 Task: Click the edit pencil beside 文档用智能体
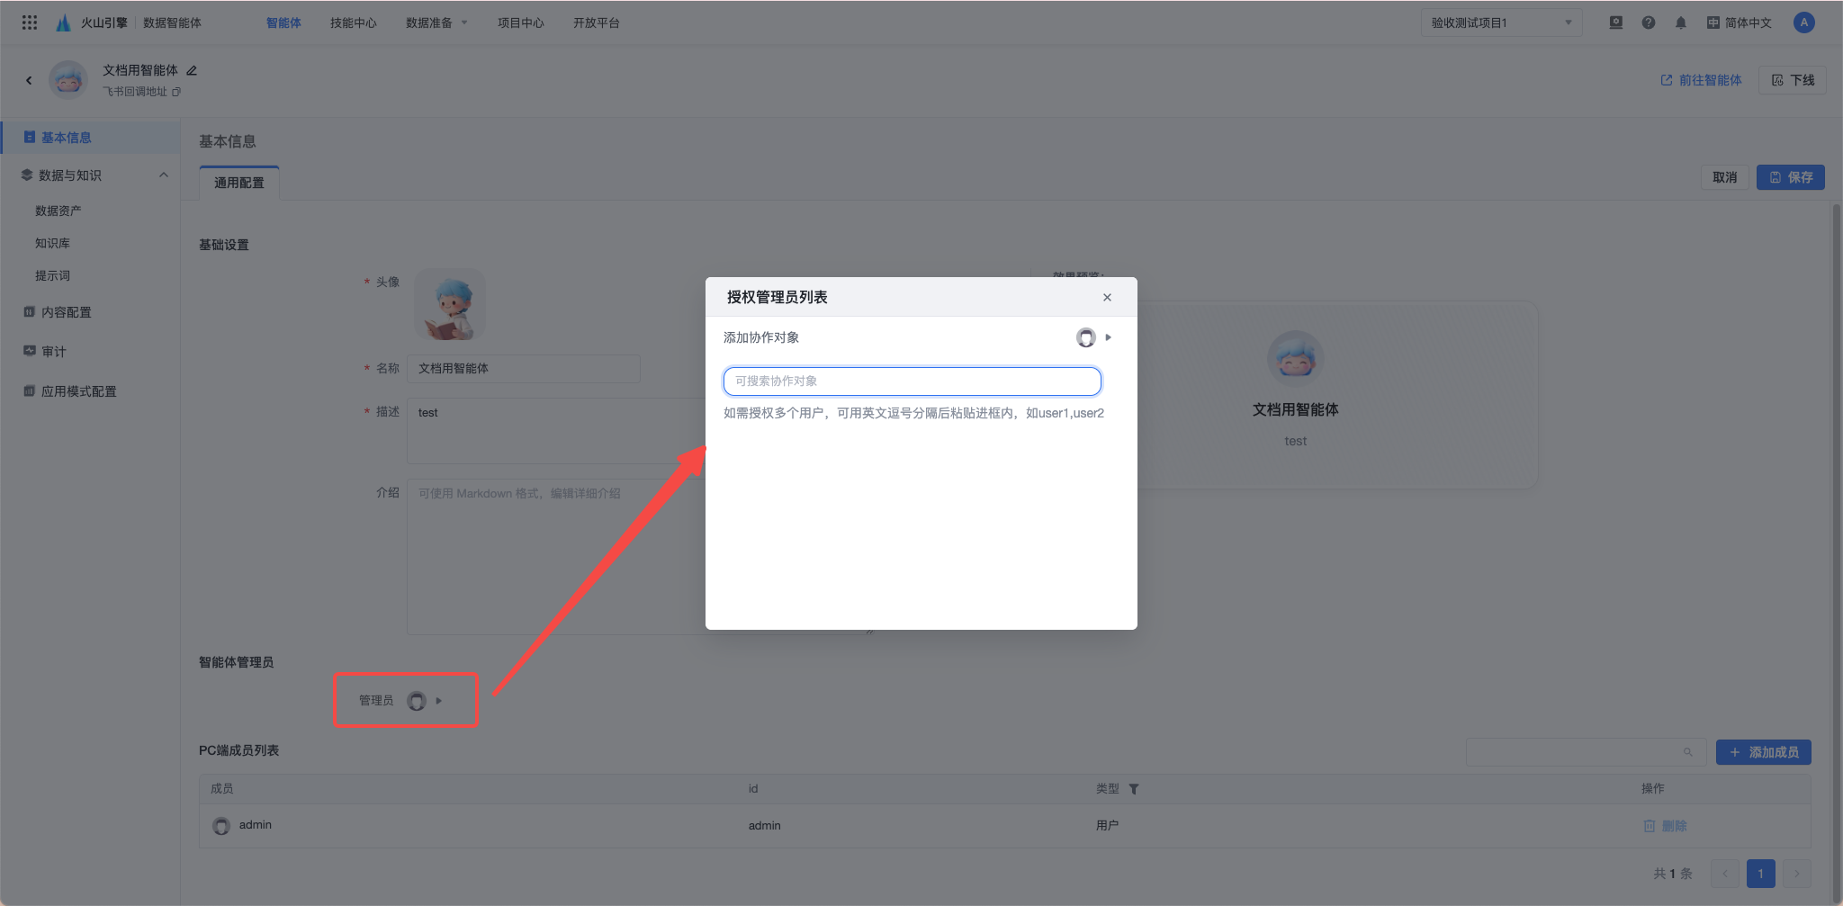[192, 70]
